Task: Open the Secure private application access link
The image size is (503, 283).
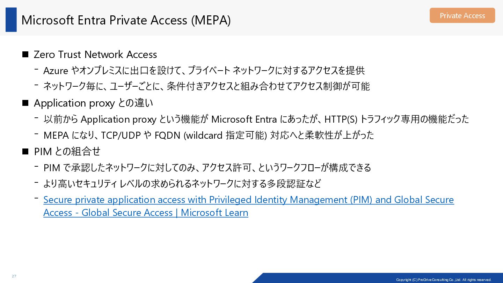Action: coord(248,200)
